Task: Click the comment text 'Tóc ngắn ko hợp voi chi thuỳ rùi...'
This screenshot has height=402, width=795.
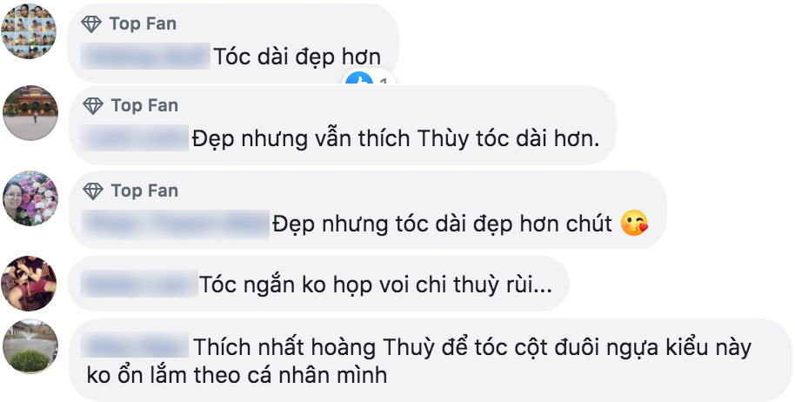Action: (x=375, y=285)
